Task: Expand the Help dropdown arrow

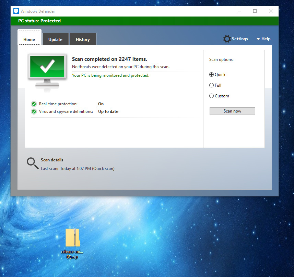Action: click(258, 39)
